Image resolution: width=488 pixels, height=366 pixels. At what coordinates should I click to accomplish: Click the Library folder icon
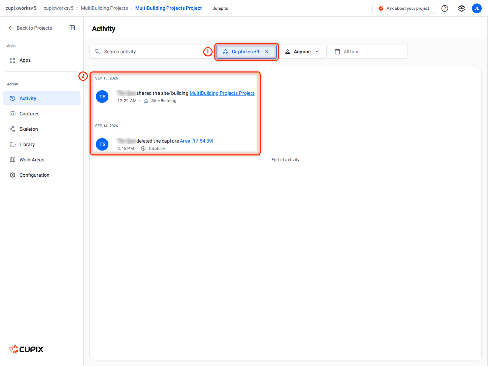(13, 144)
